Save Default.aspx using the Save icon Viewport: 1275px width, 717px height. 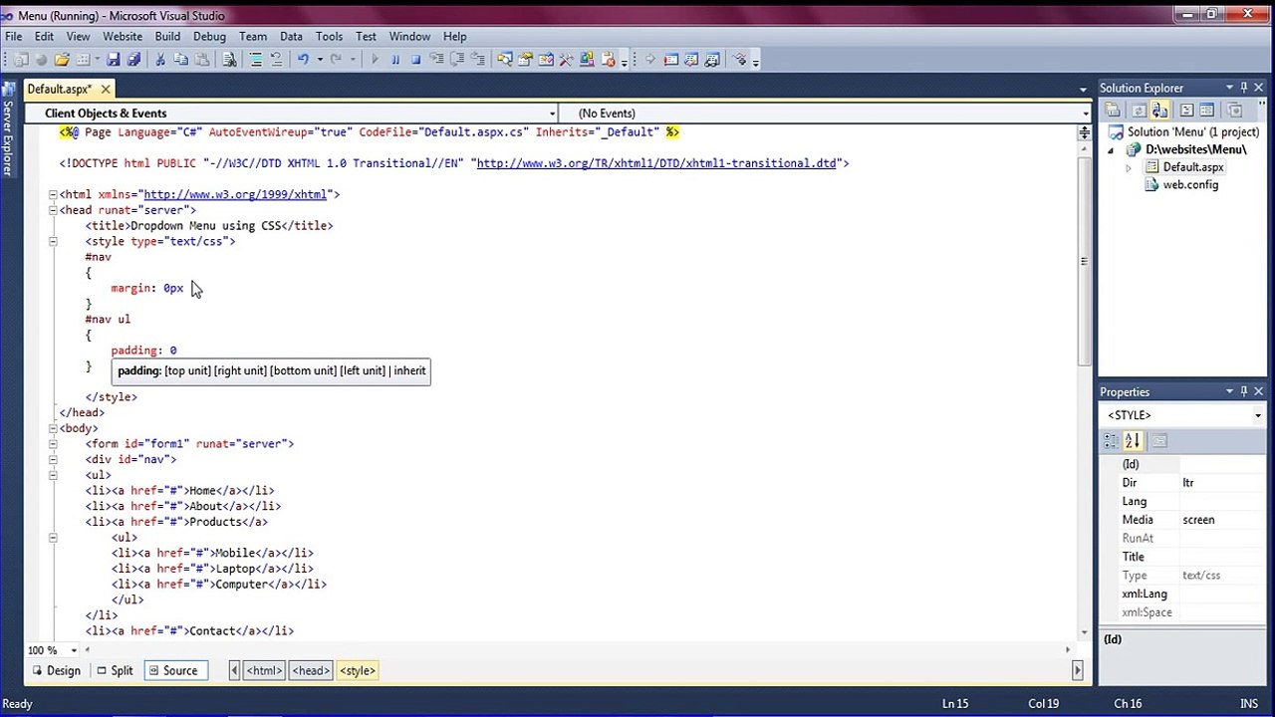(x=113, y=60)
